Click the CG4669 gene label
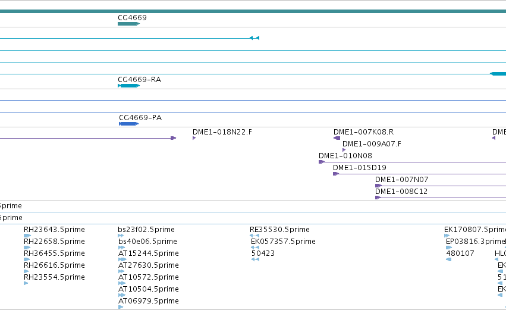The image size is (506, 310). [132, 17]
